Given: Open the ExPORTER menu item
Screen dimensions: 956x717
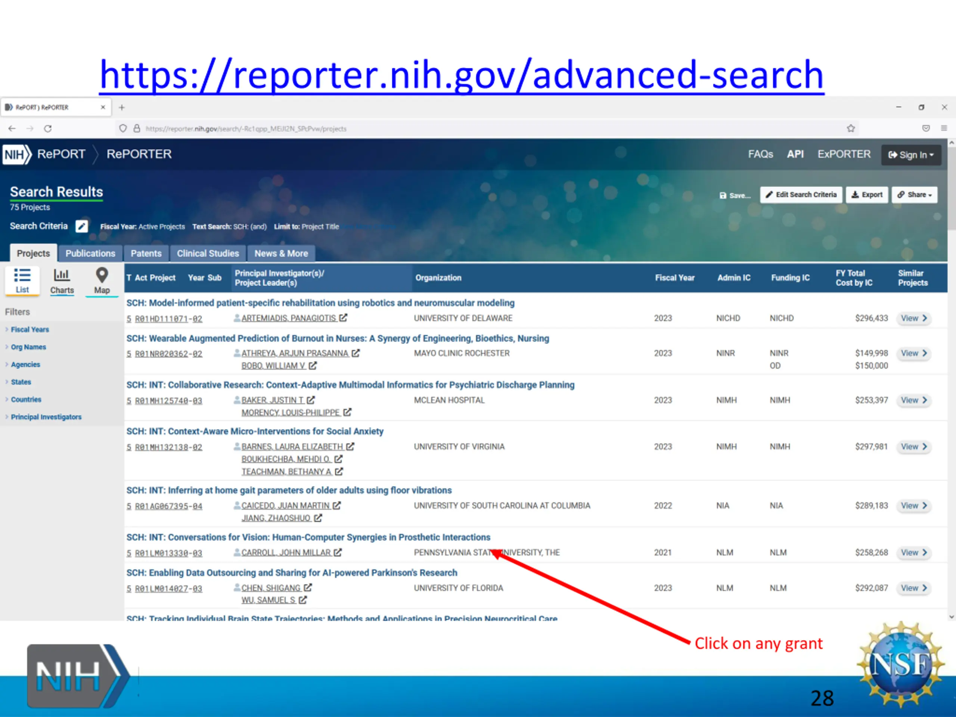Looking at the screenshot, I should (844, 154).
